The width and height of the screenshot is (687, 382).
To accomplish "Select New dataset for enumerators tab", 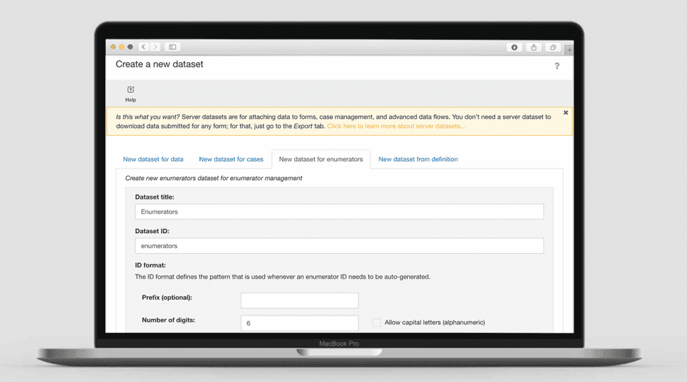I will pos(321,159).
